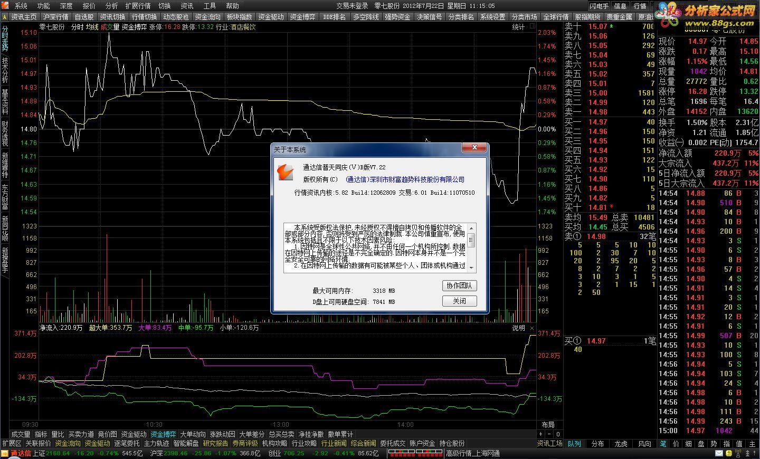760x459 pixels.
Task: Click the 上证 index value 2168.64 in the status bar
Action: (58, 453)
